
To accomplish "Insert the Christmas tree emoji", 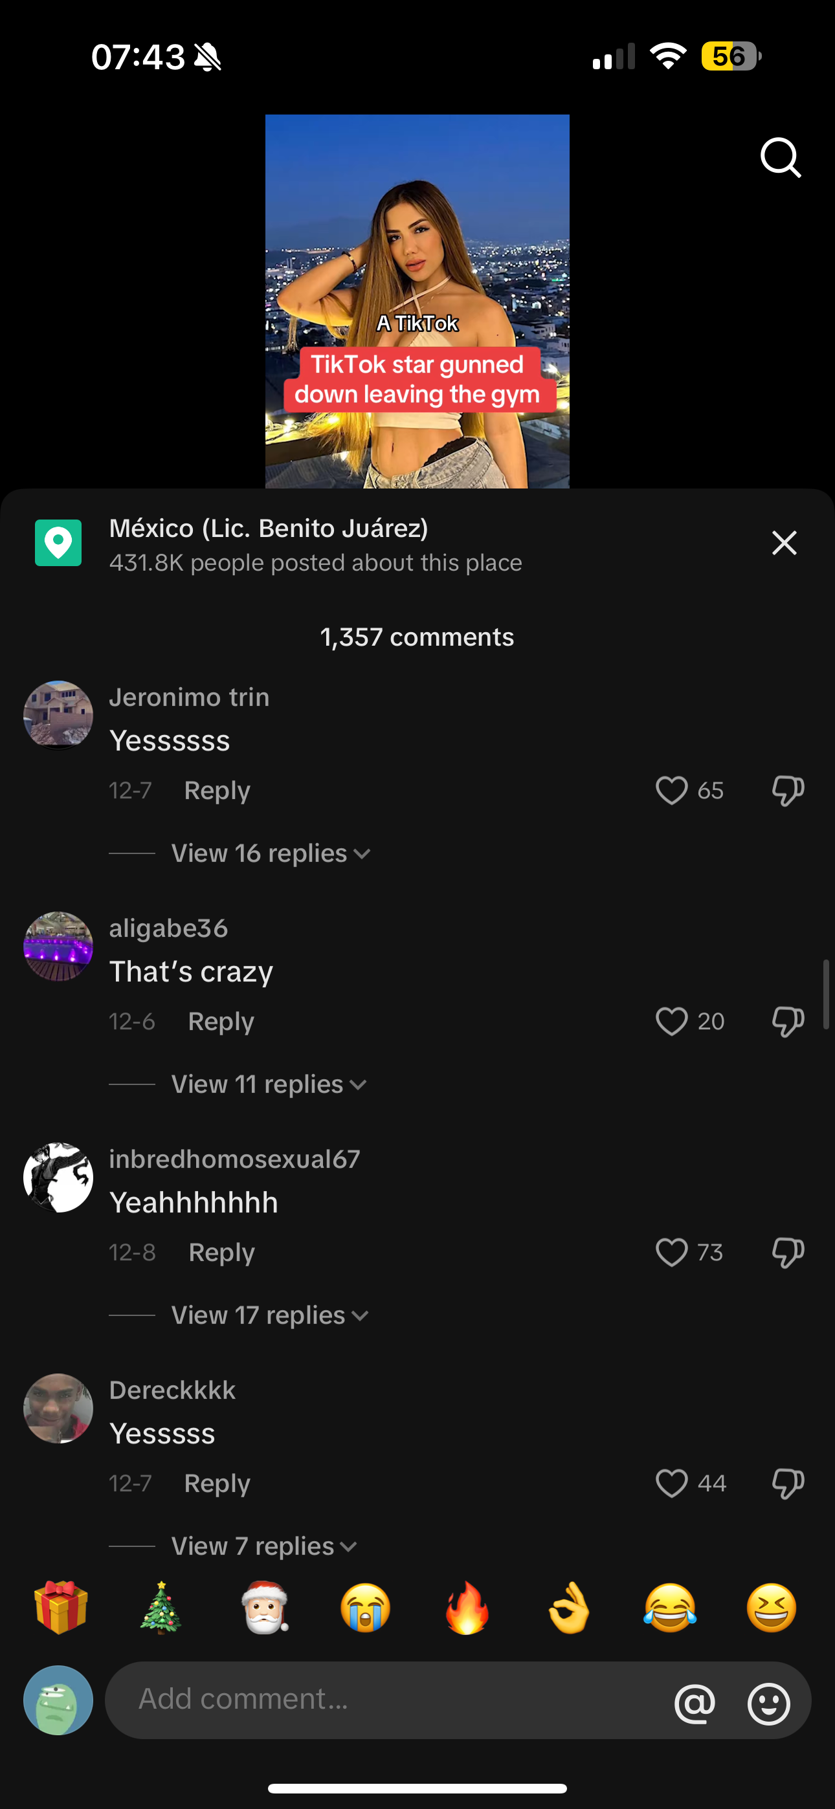I will (x=162, y=1607).
